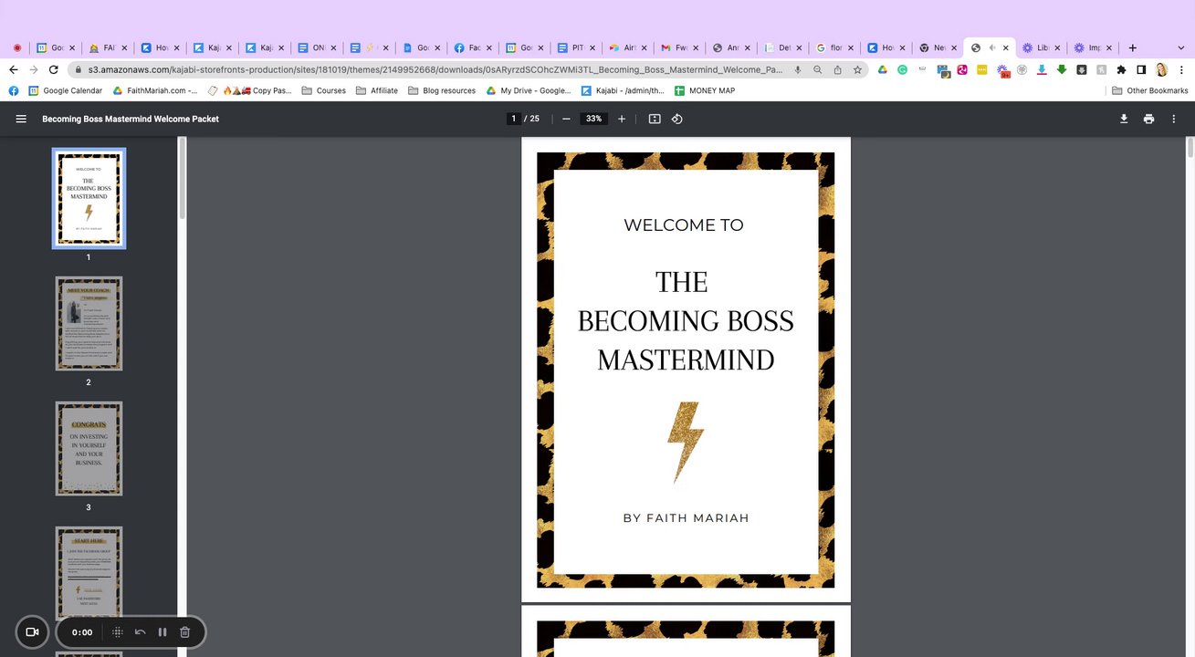Click the Facebook bookmark icon

(13, 90)
